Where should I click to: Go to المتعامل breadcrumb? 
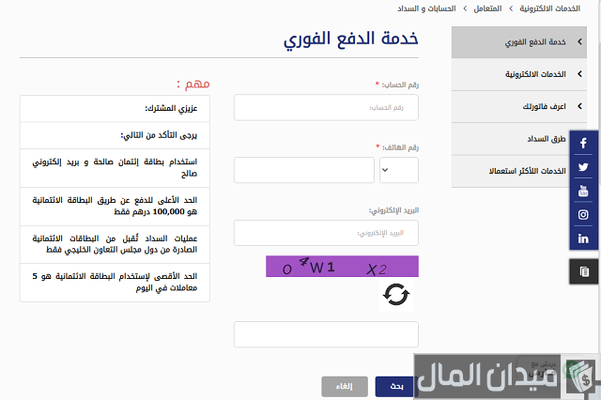coord(487,8)
